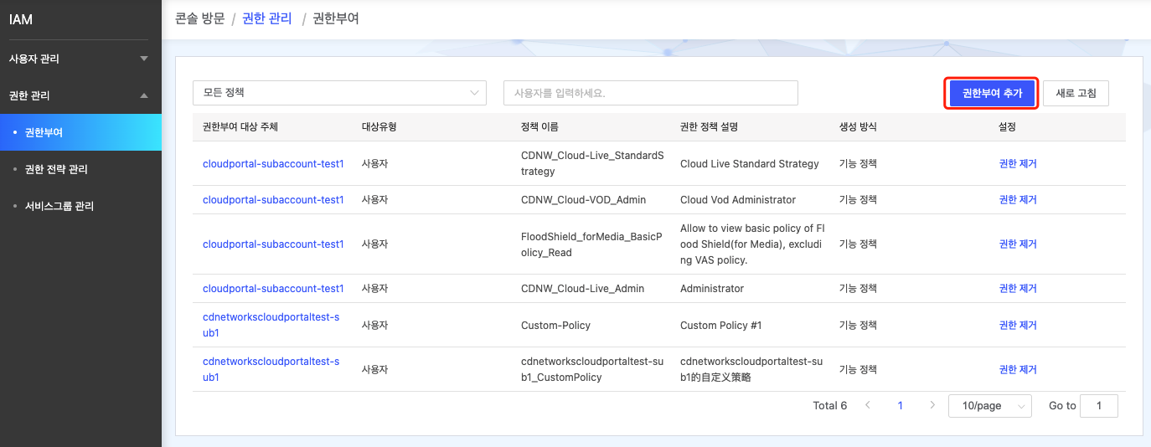Go to the previous page arrow
The width and height of the screenshot is (1151, 447).
click(x=868, y=405)
